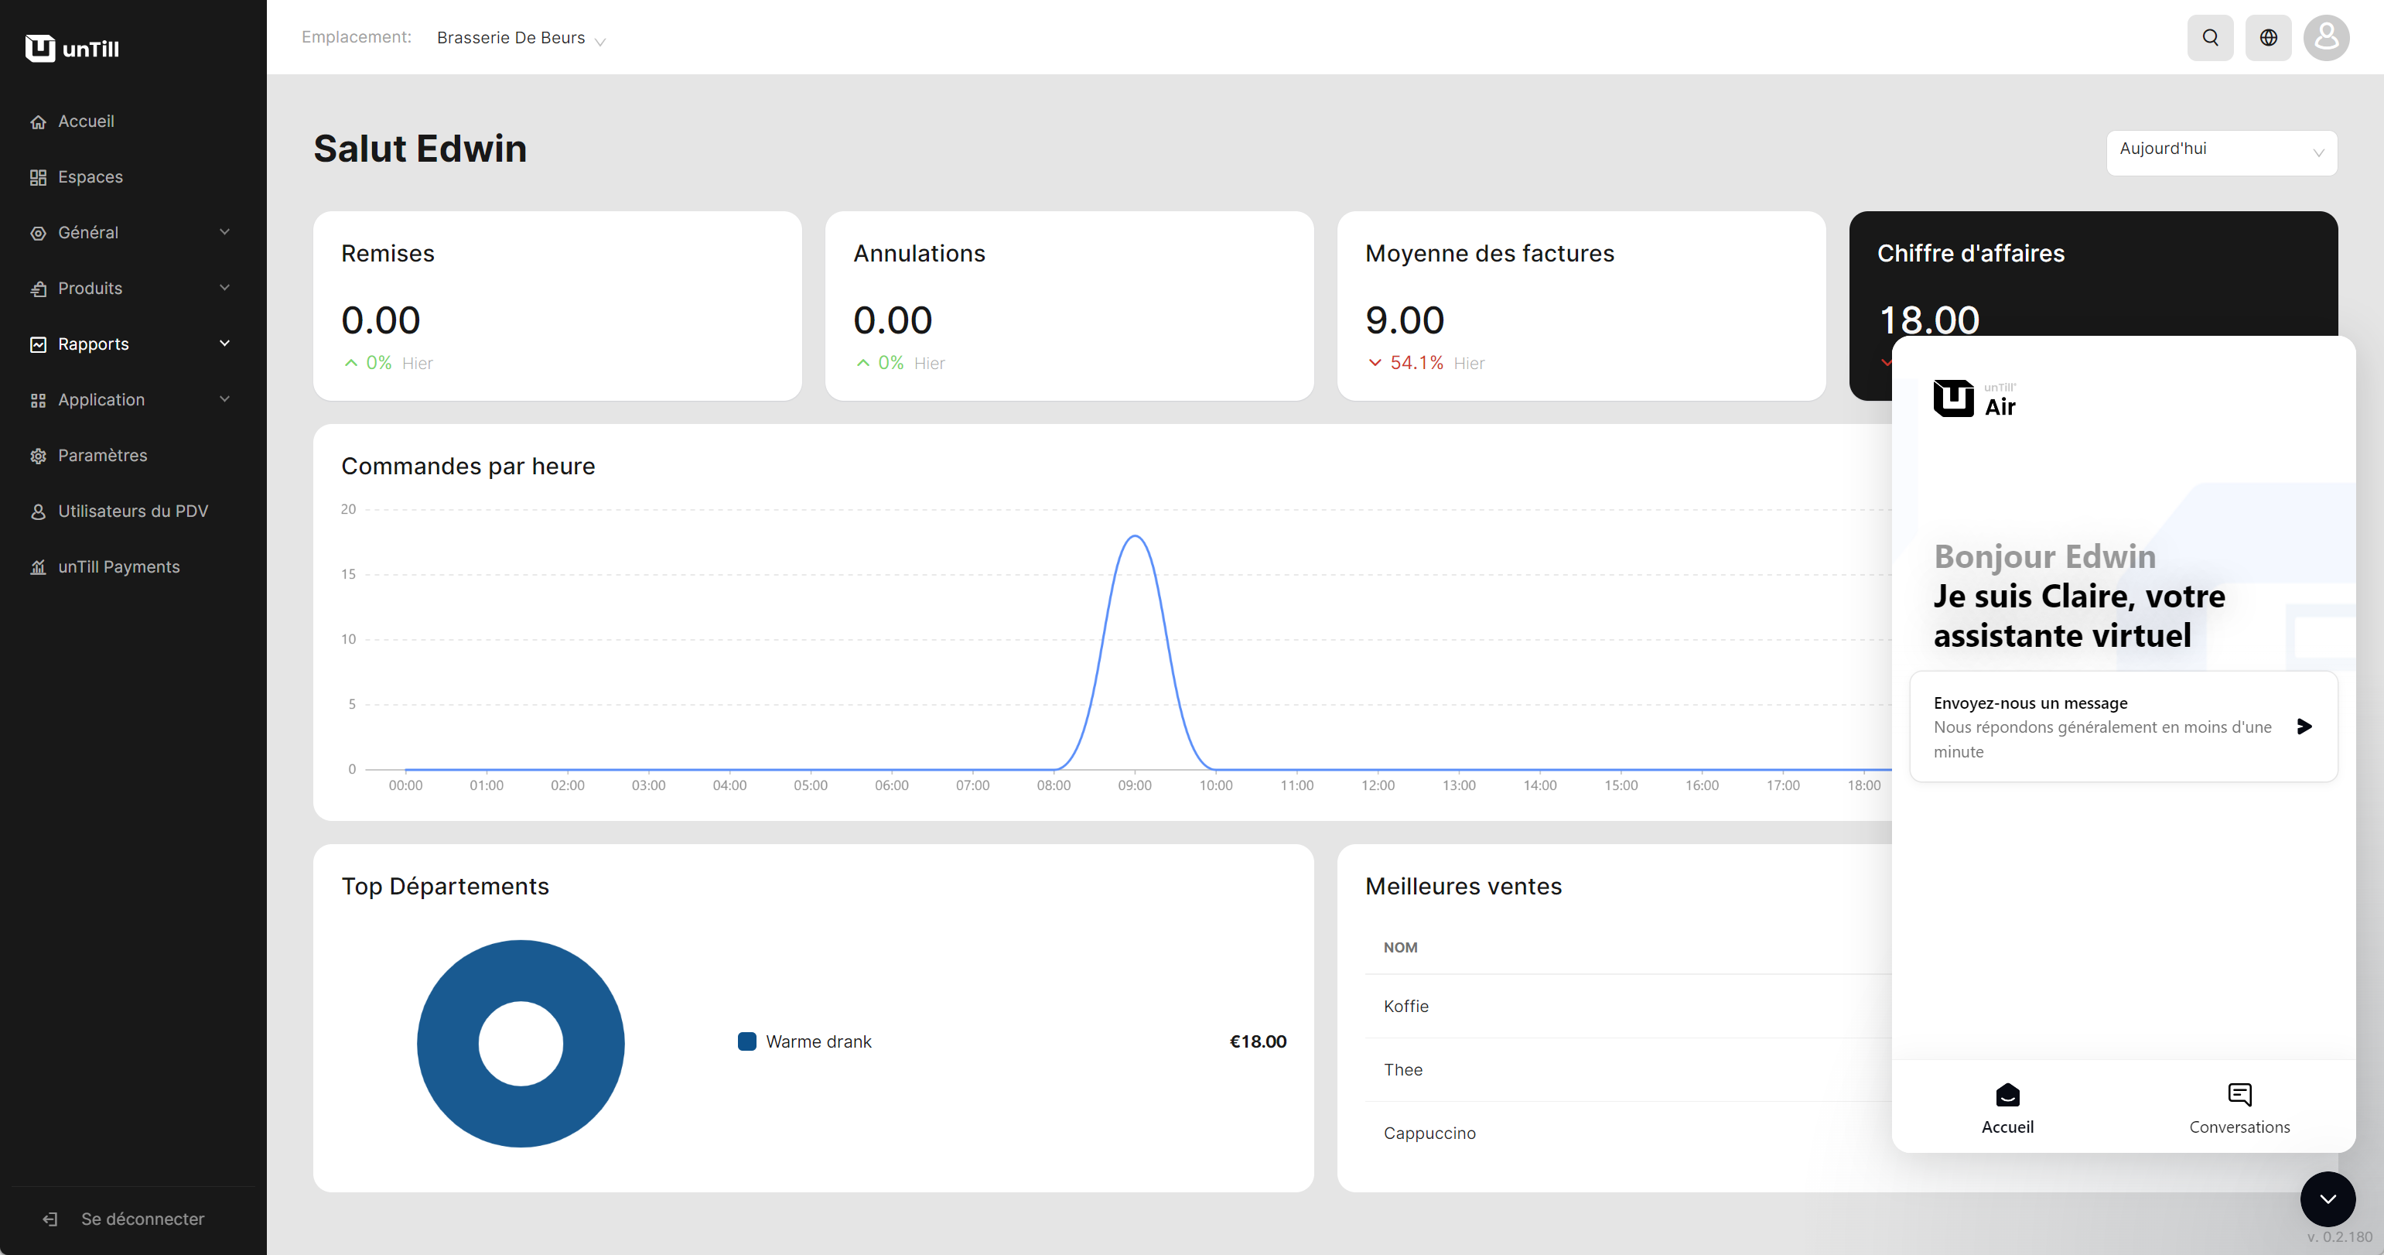Open the user profile avatar

(2326, 38)
